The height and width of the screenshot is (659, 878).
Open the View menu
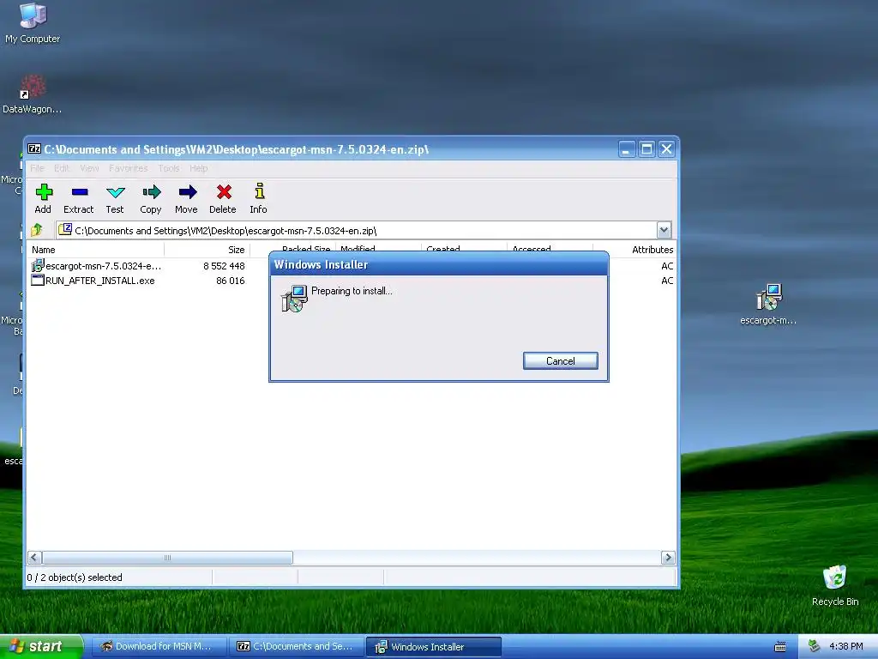[89, 168]
